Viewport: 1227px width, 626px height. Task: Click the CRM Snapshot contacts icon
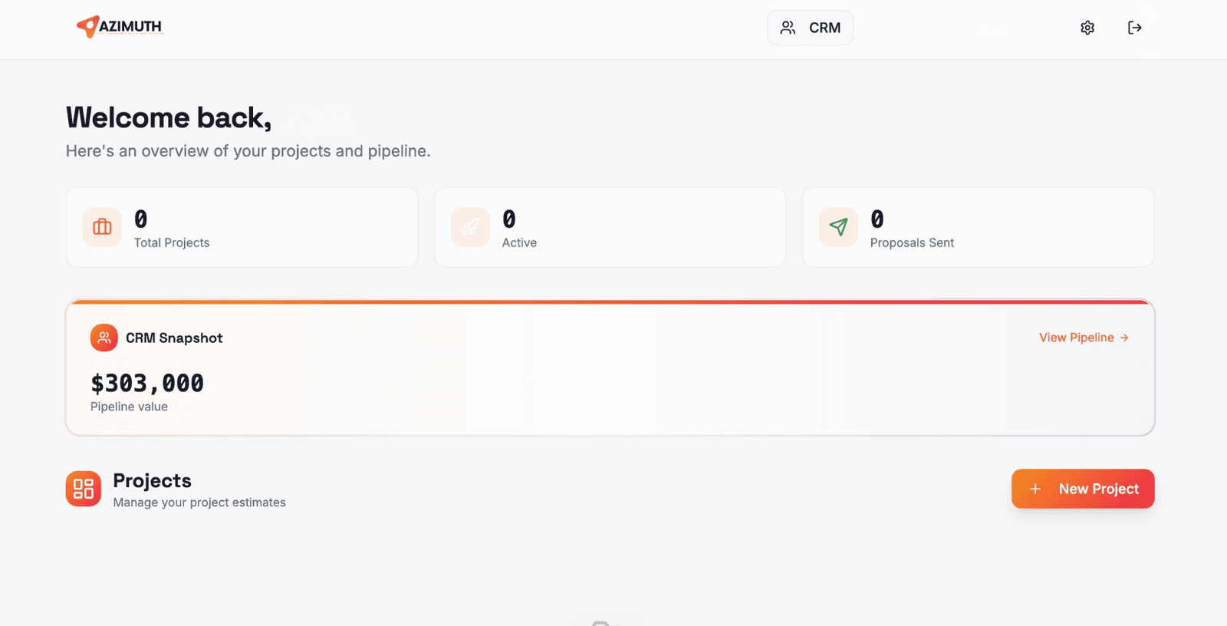[x=104, y=338]
